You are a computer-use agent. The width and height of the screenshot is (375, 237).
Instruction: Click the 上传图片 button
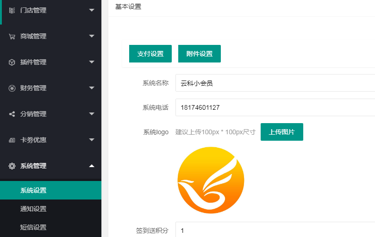[282, 132]
